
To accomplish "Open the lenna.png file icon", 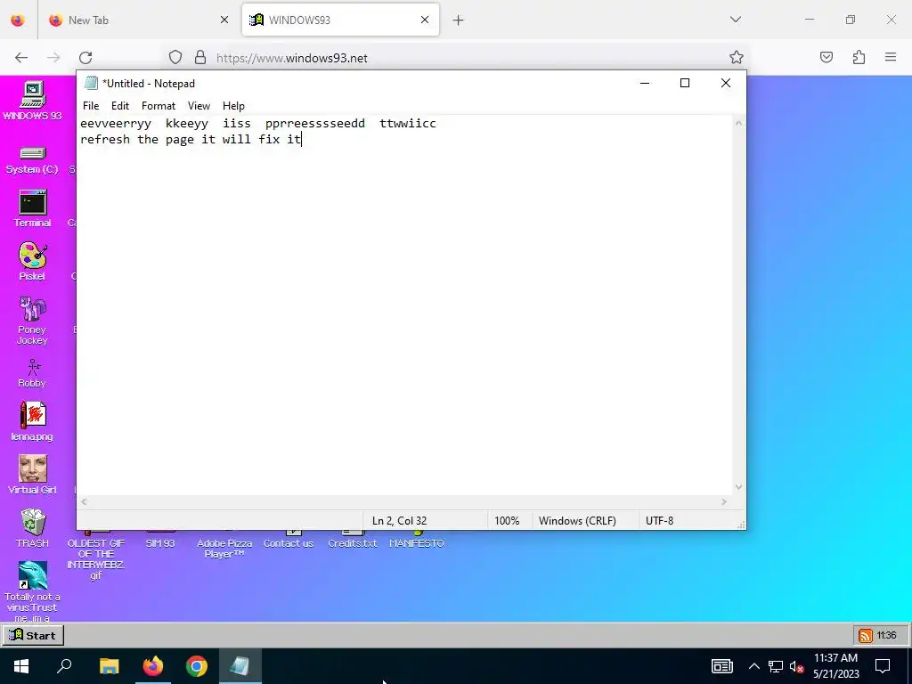I will [x=33, y=421].
